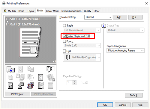Select the Finish tab

click(40, 10)
